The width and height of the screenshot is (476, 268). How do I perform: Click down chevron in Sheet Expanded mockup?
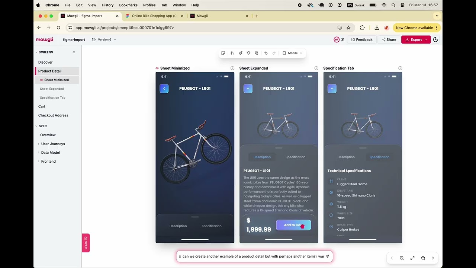(x=248, y=89)
